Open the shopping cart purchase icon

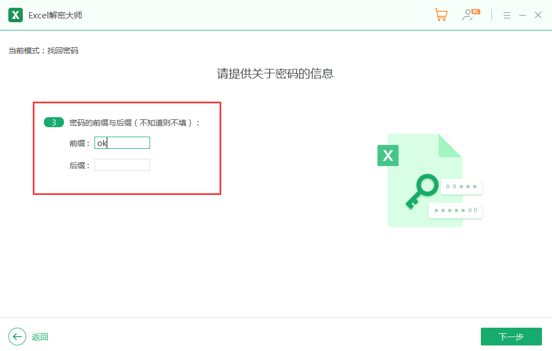(441, 15)
